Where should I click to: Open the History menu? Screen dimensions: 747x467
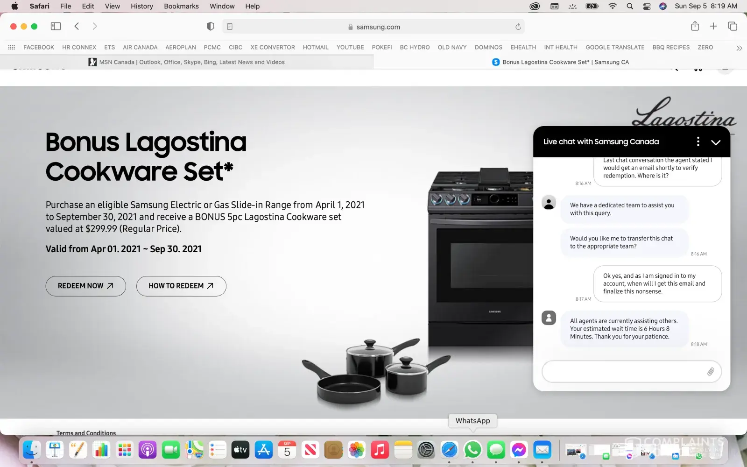pos(141,6)
